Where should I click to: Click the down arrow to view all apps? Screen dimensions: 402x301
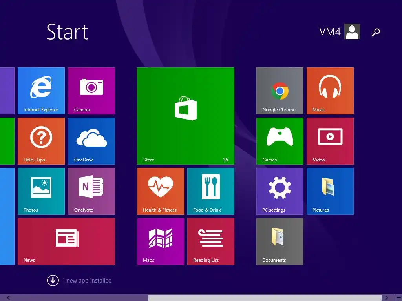pos(53,281)
